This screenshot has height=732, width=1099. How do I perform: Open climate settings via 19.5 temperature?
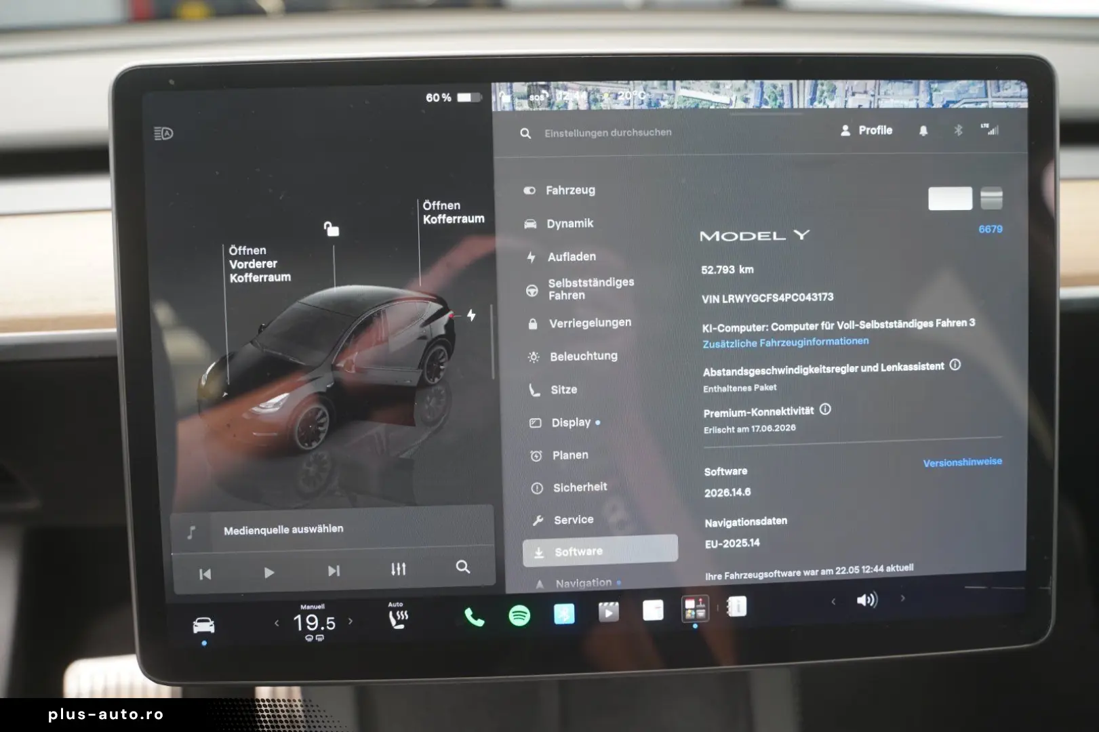(x=314, y=622)
